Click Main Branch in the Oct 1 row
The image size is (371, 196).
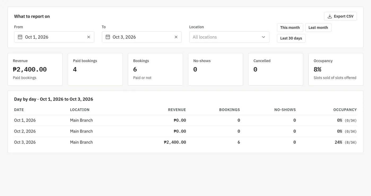[x=81, y=120]
